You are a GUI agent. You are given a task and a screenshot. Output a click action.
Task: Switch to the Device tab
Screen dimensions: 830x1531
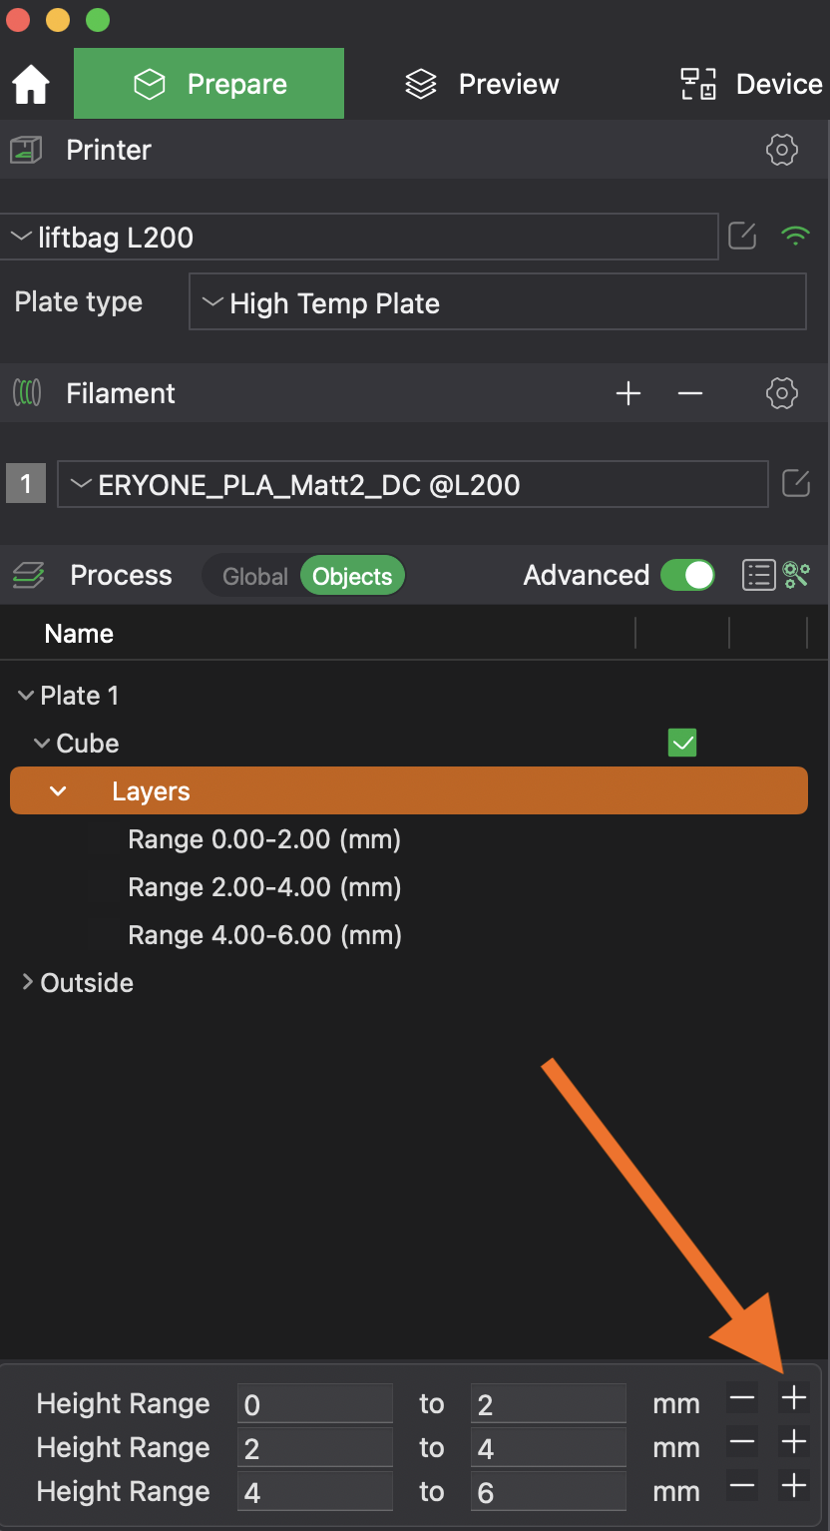(x=748, y=84)
